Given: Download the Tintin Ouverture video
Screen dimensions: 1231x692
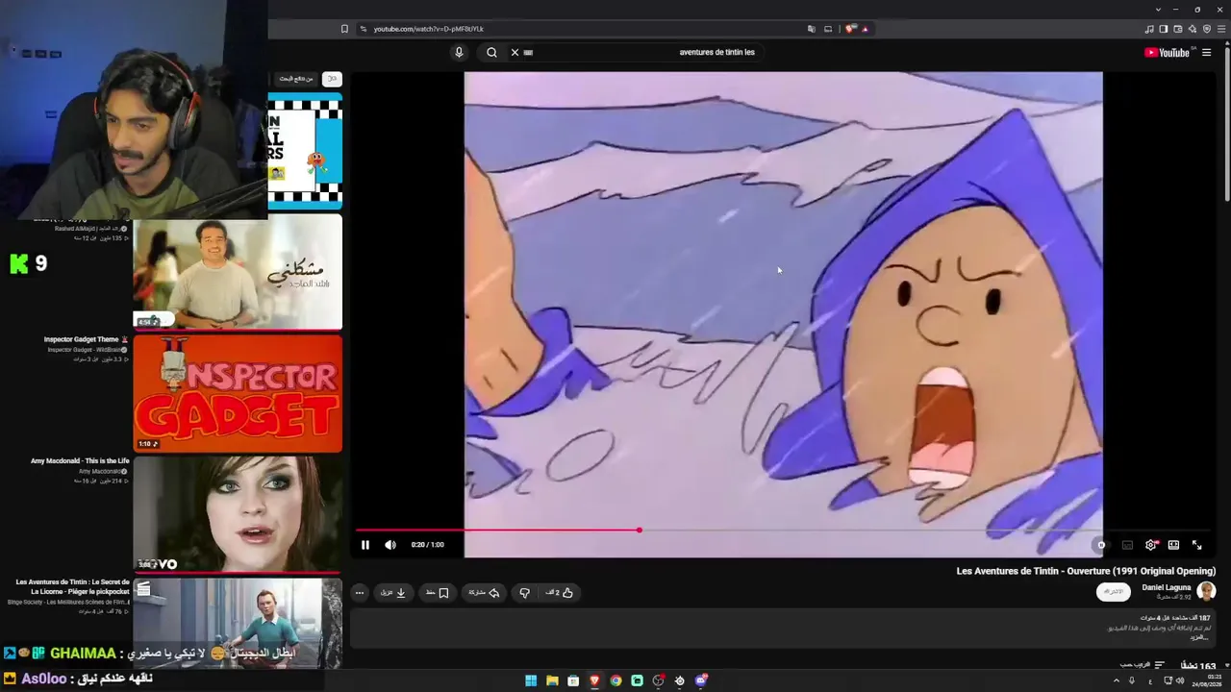Looking at the screenshot, I should tap(393, 593).
